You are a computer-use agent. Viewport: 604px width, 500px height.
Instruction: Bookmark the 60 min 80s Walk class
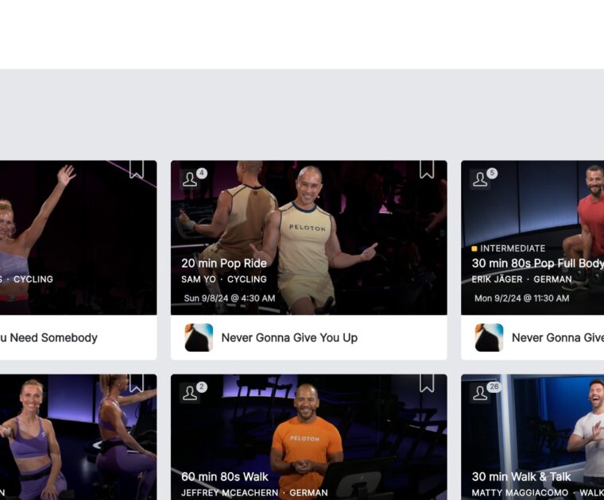pos(427,383)
